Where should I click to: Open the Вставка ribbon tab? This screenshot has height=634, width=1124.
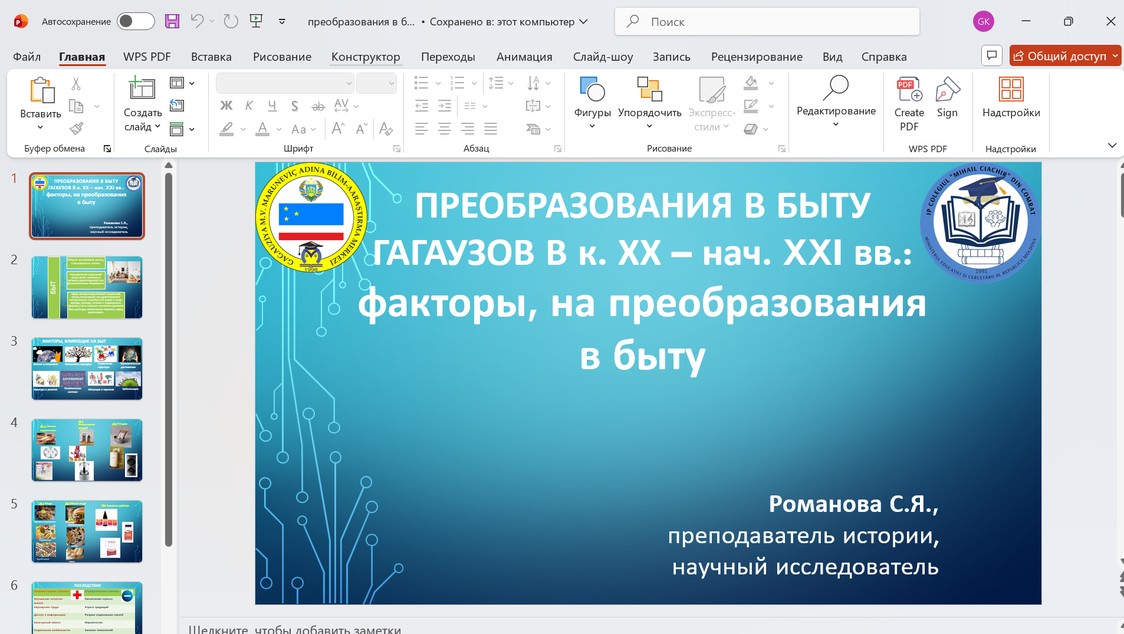point(211,57)
